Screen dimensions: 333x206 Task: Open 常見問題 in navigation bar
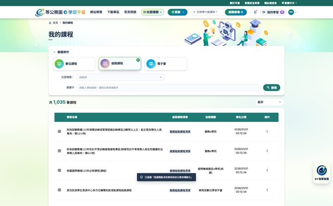pyautogui.click(x=130, y=12)
